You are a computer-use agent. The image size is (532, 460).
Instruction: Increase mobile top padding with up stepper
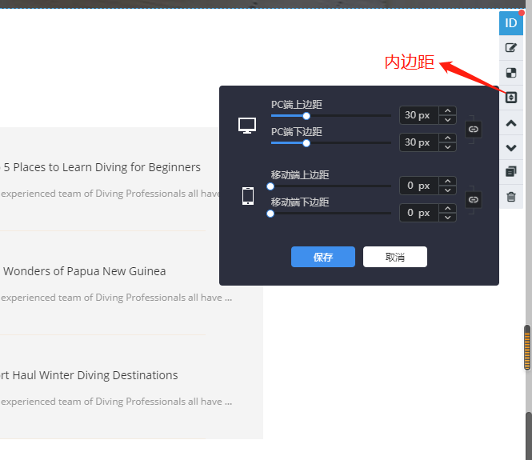point(448,182)
